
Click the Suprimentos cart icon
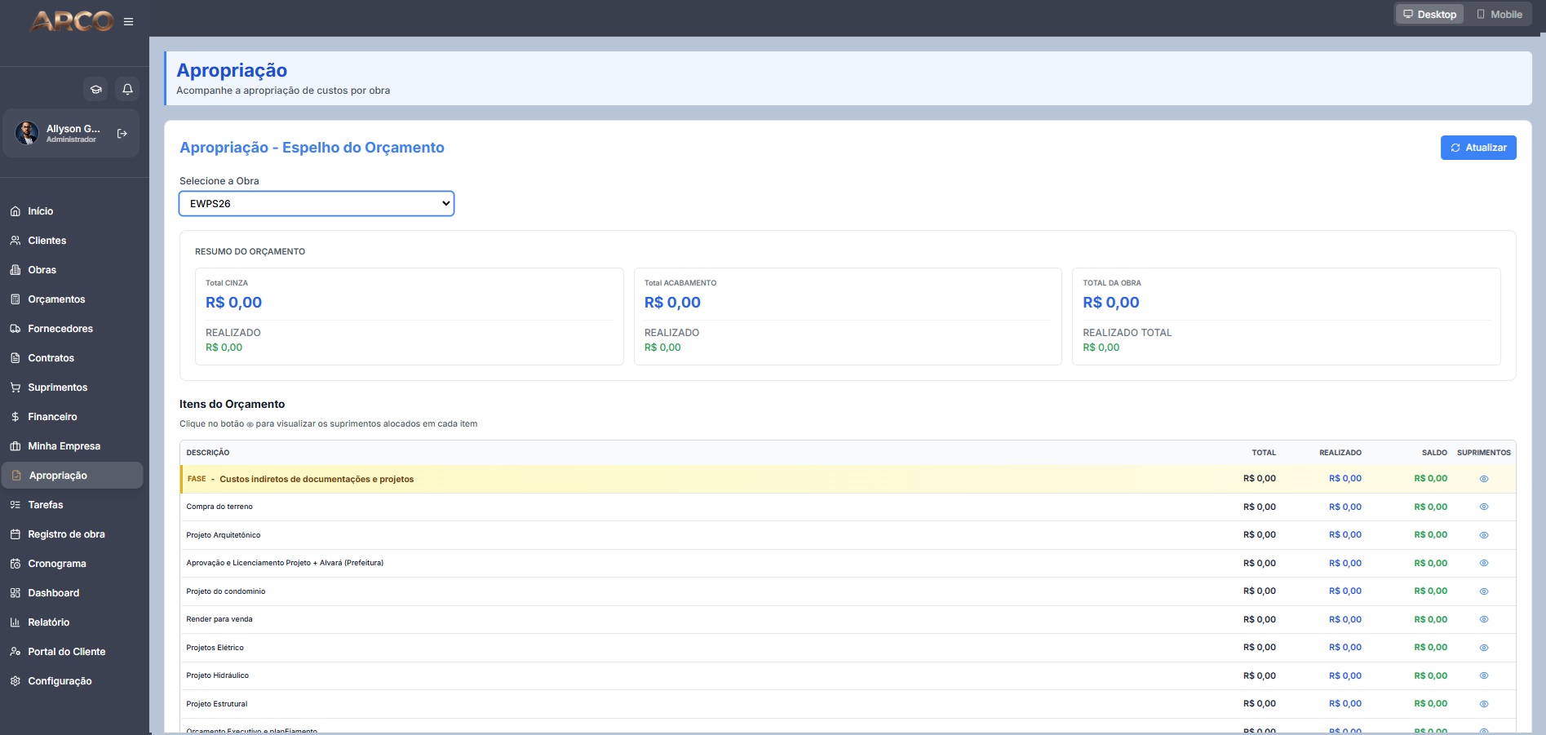click(16, 387)
